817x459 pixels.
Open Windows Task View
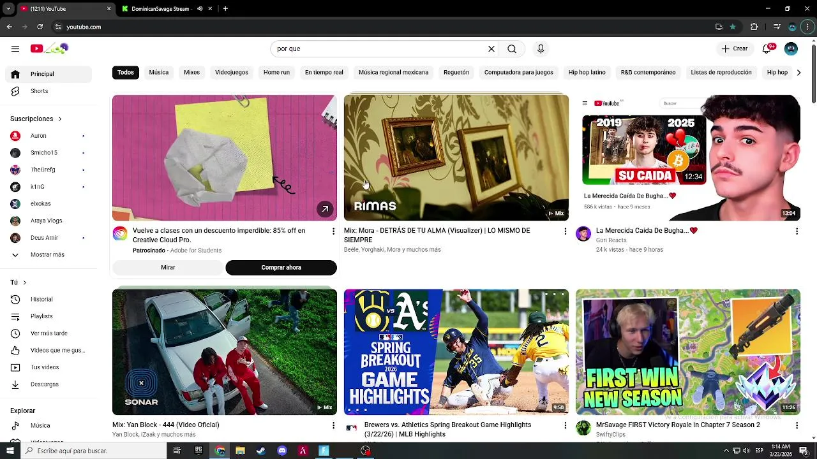tap(177, 451)
